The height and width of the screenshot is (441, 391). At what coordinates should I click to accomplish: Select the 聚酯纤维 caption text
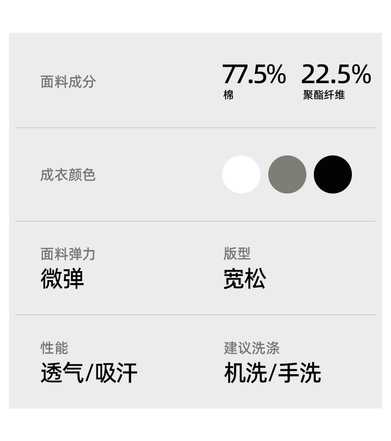coord(324,95)
